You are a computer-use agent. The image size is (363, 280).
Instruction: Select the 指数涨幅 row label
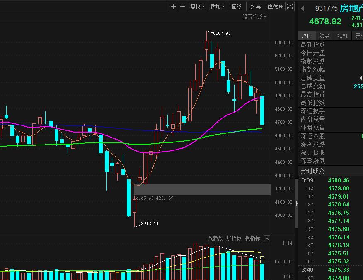tap(313, 69)
